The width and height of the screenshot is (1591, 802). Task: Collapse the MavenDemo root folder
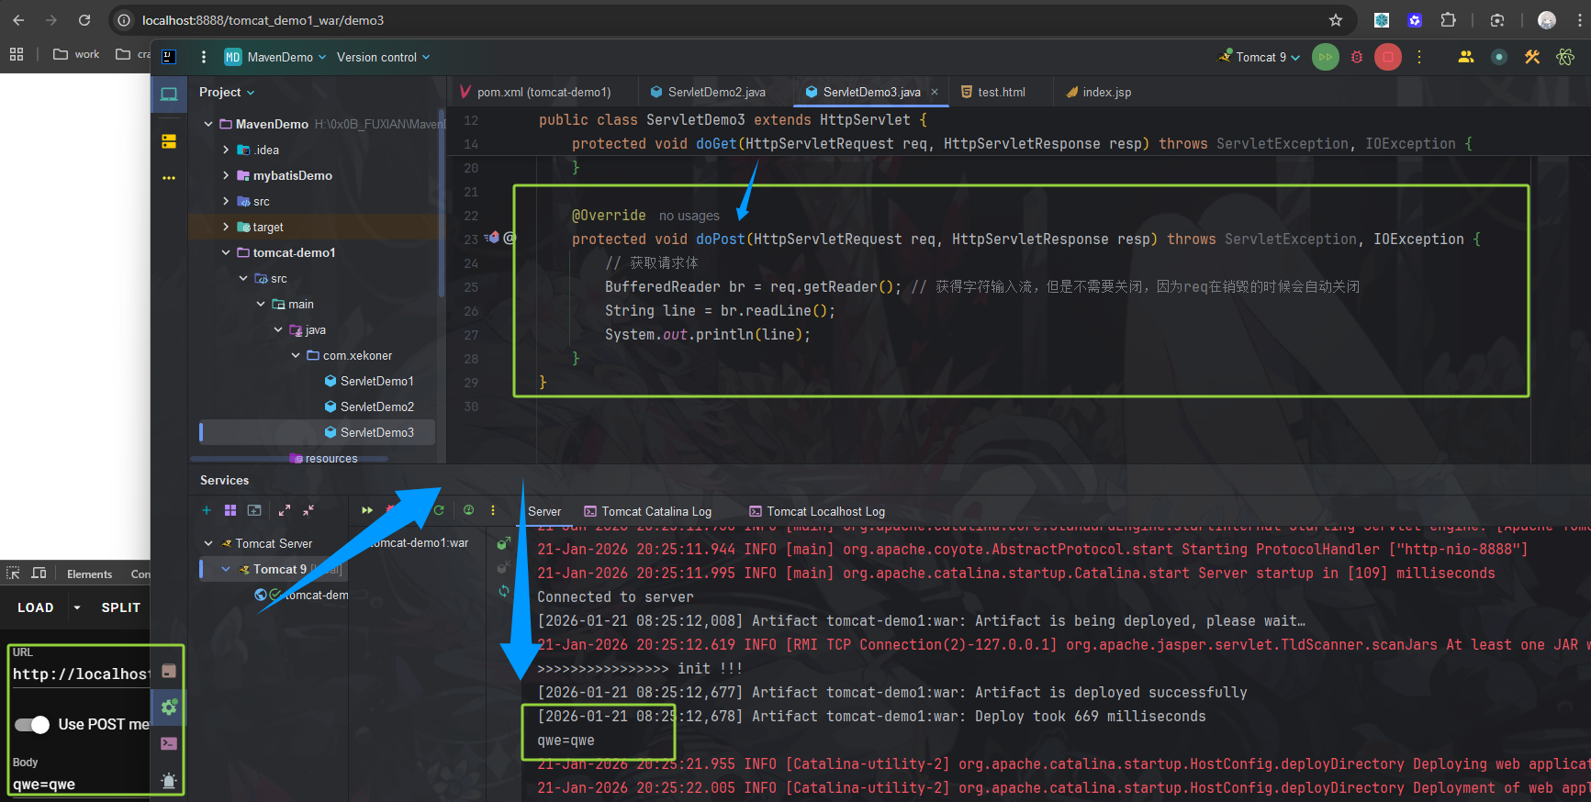pos(209,124)
